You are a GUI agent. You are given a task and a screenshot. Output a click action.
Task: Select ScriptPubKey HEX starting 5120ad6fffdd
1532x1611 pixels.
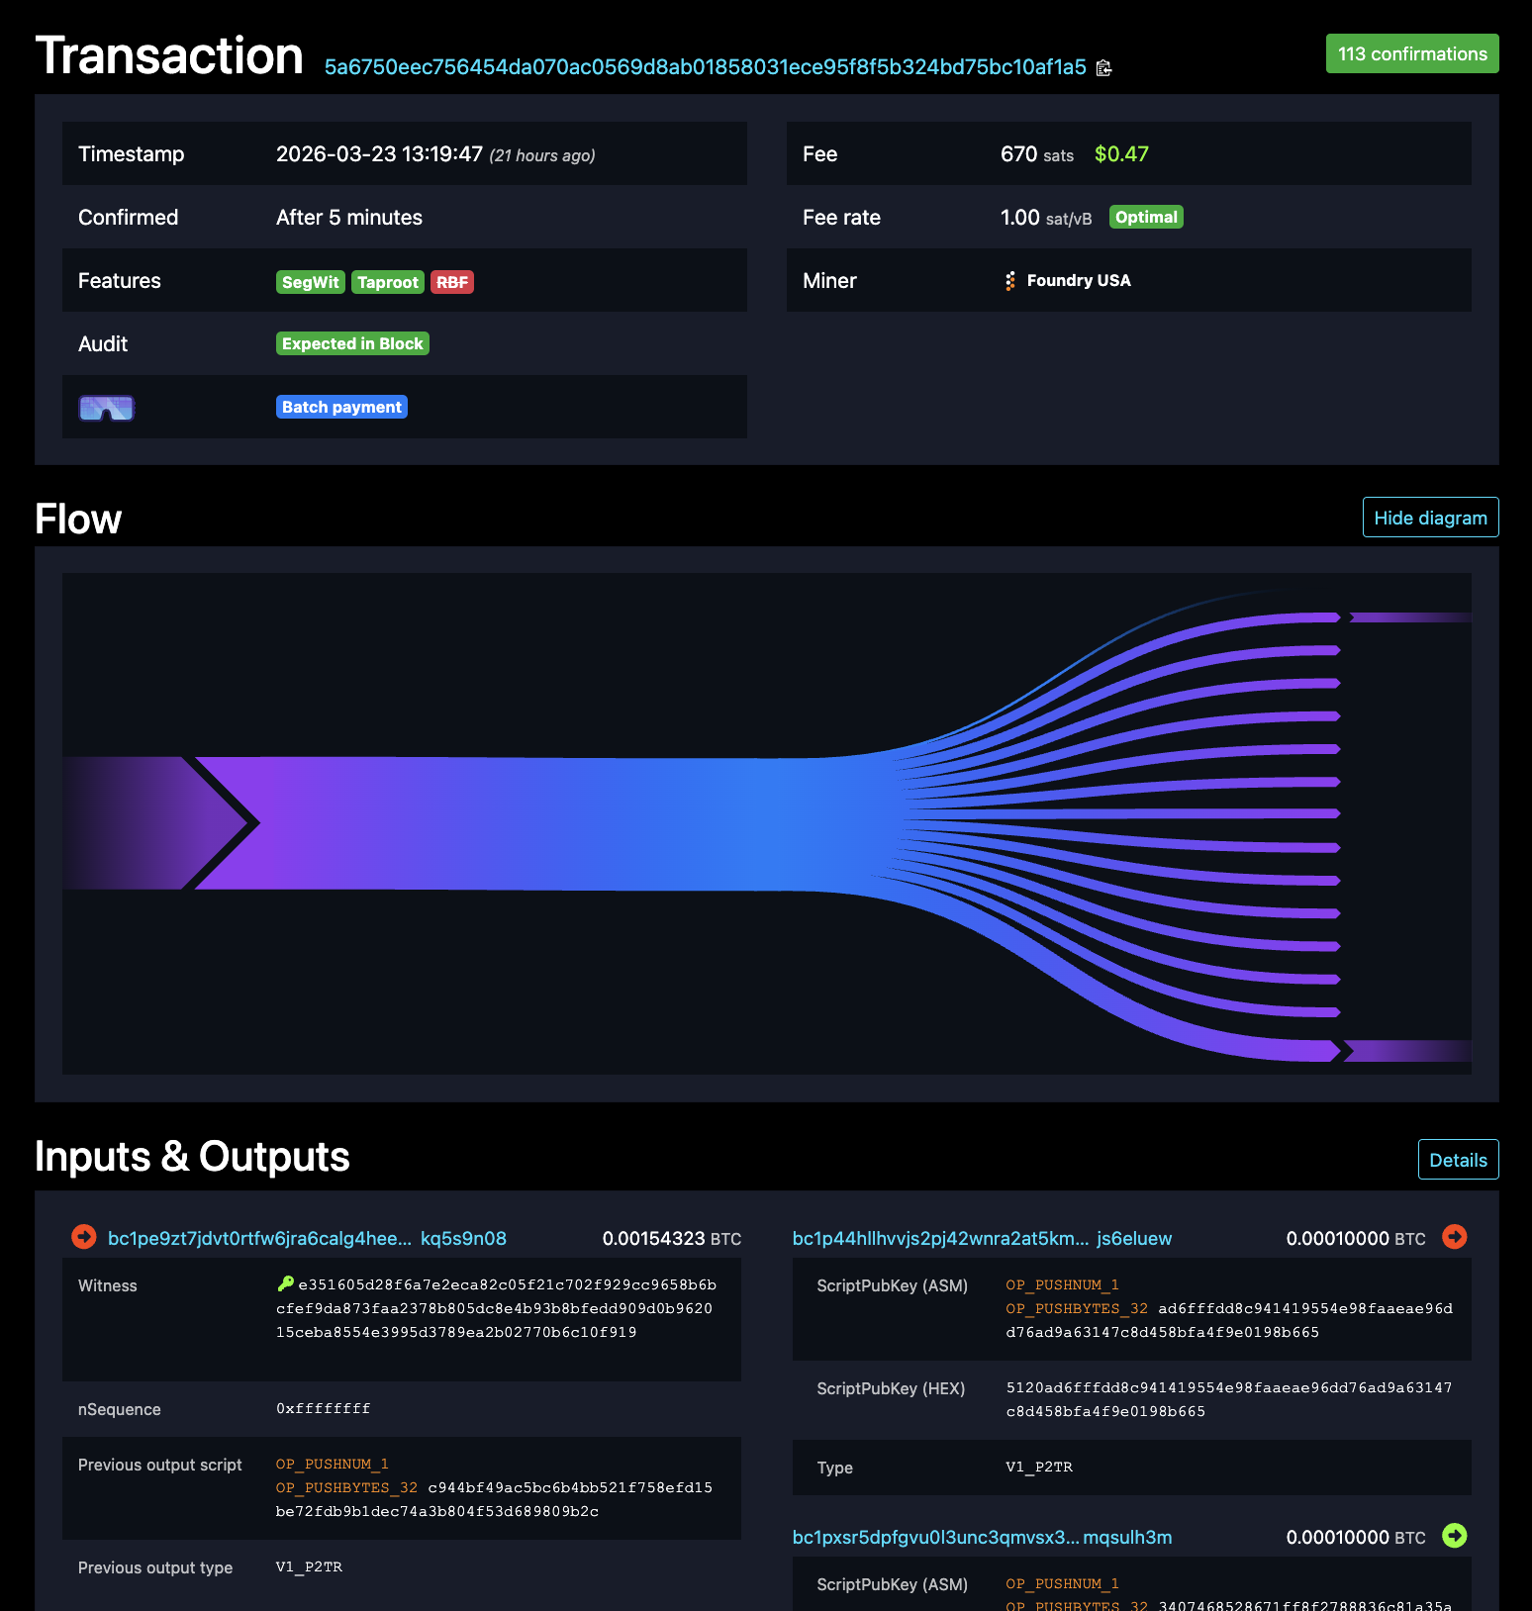pos(1229,1399)
